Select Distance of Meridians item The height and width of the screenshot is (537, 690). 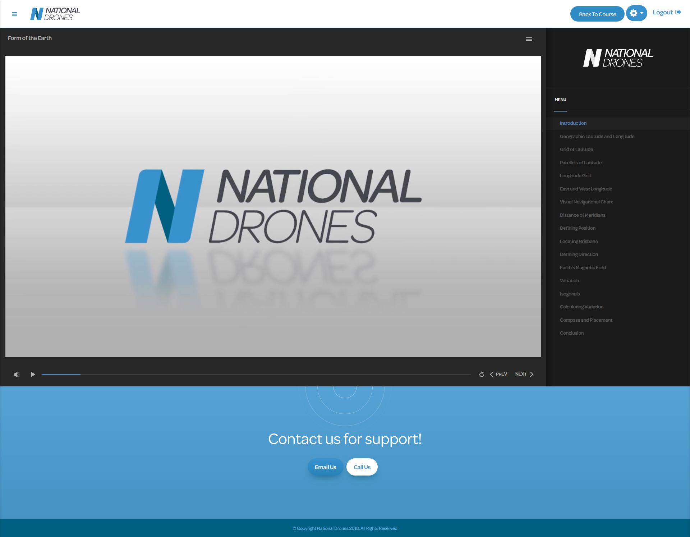618,215
